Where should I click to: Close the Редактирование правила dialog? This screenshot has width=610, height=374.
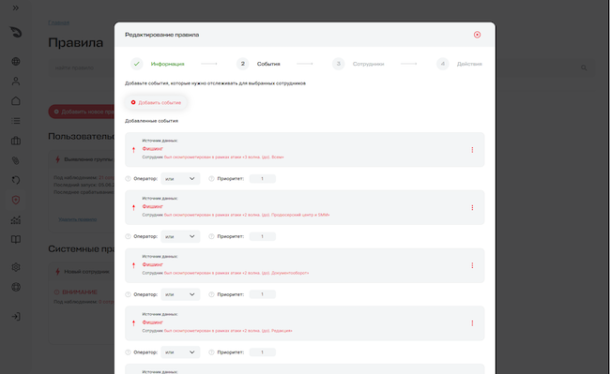477,35
